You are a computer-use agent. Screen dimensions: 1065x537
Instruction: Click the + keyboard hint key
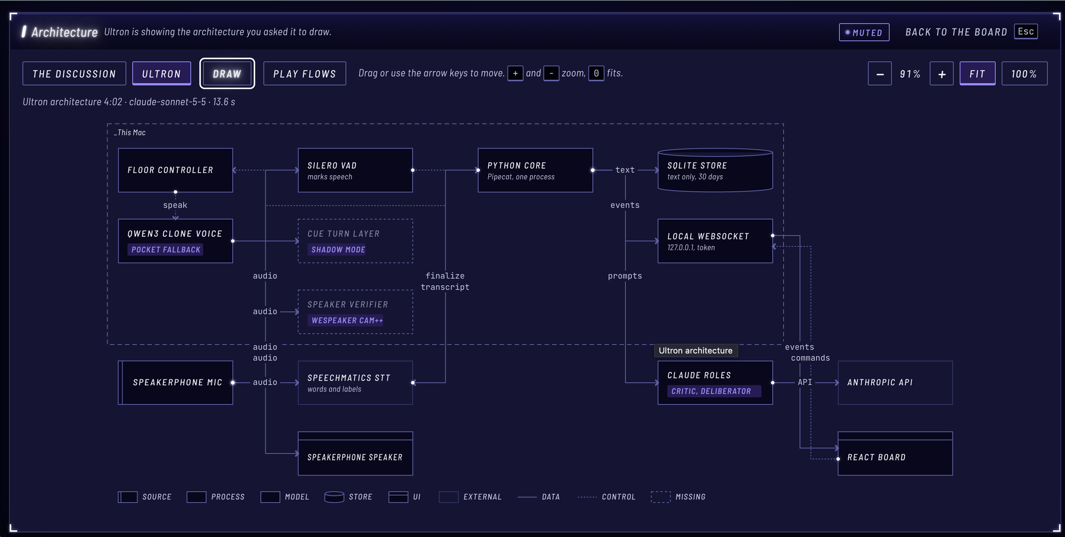515,73
